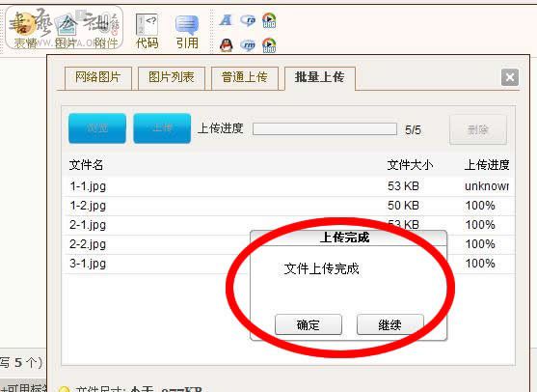Switch to the 图片列表 tab
Screen dimensions: 537x392
pos(172,78)
